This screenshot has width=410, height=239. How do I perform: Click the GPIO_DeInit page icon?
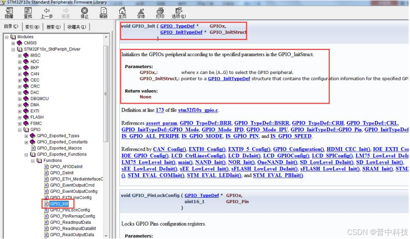(x=46, y=173)
